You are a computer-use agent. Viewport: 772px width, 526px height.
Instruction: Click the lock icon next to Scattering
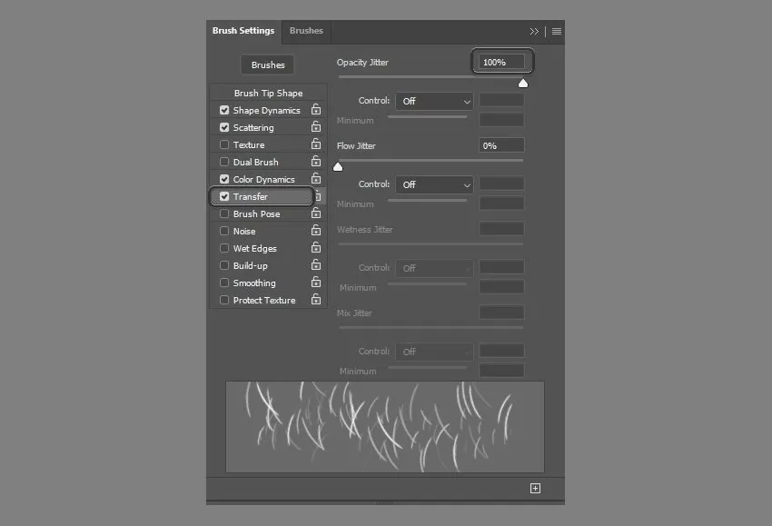click(316, 127)
